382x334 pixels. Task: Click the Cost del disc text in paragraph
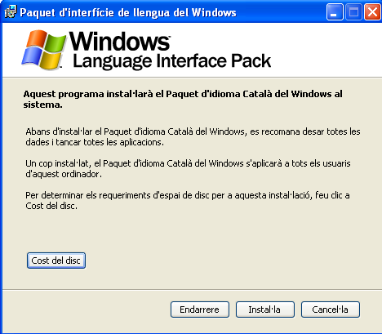pos(51,206)
